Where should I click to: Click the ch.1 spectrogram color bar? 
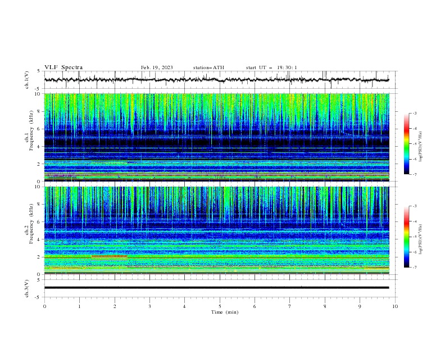[x=407, y=144]
